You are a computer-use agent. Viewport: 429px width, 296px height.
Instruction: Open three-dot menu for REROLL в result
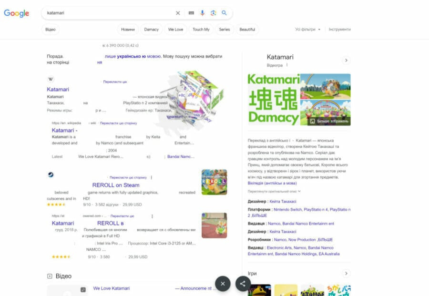pyautogui.click(x=152, y=216)
